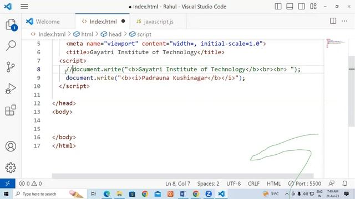Open the weather 31°C widget

point(271,194)
